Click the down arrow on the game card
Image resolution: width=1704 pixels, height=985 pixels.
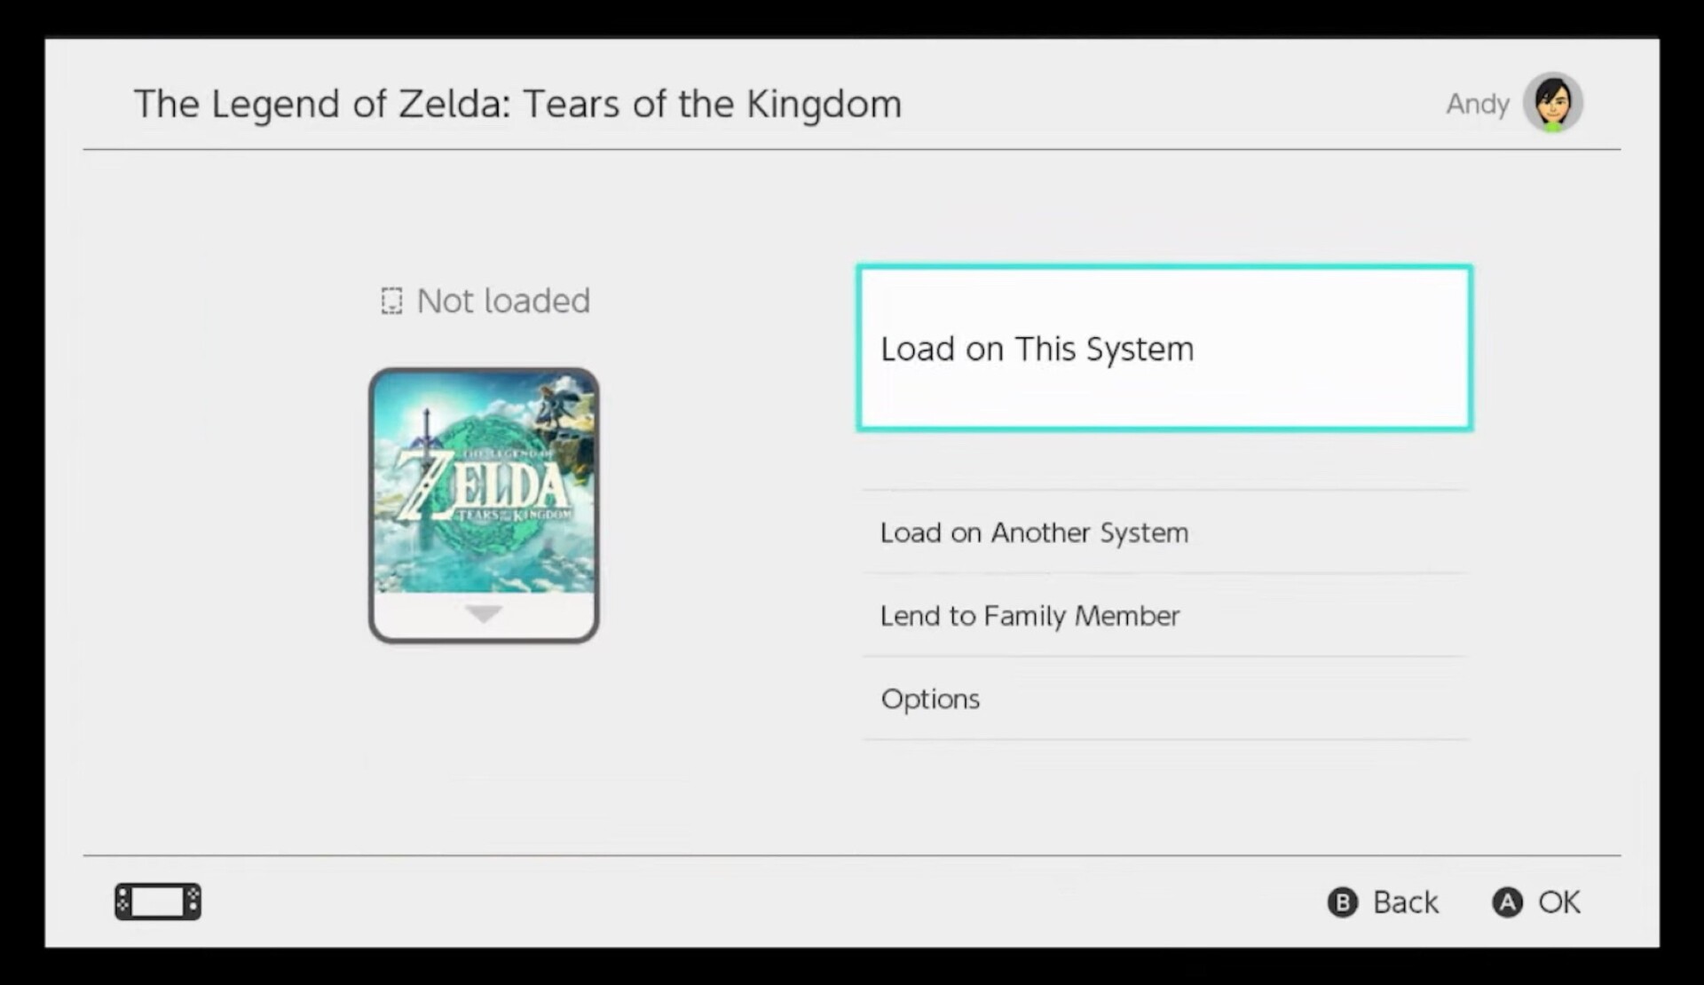click(484, 613)
